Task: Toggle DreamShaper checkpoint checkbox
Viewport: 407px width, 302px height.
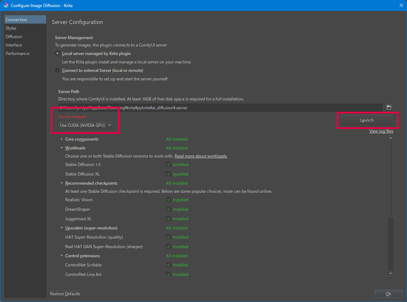Action: point(169,209)
